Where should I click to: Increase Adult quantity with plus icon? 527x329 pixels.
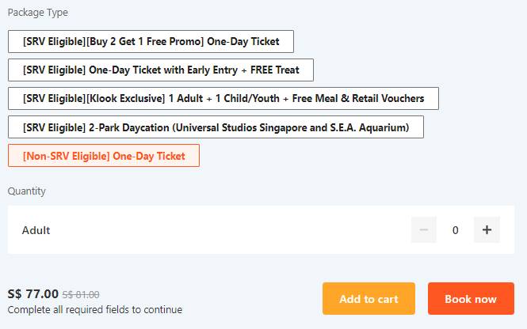click(487, 230)
